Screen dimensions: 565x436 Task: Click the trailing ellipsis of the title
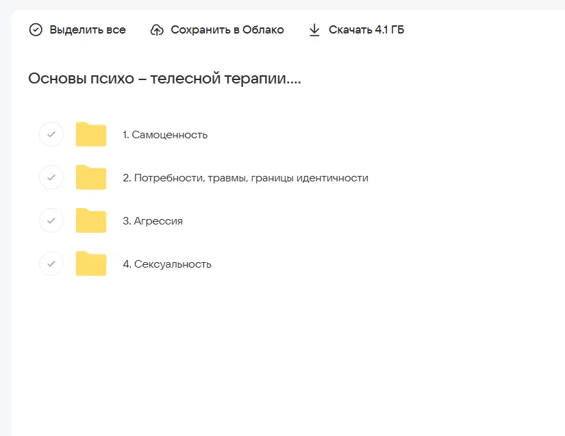[x=295, y=82]
